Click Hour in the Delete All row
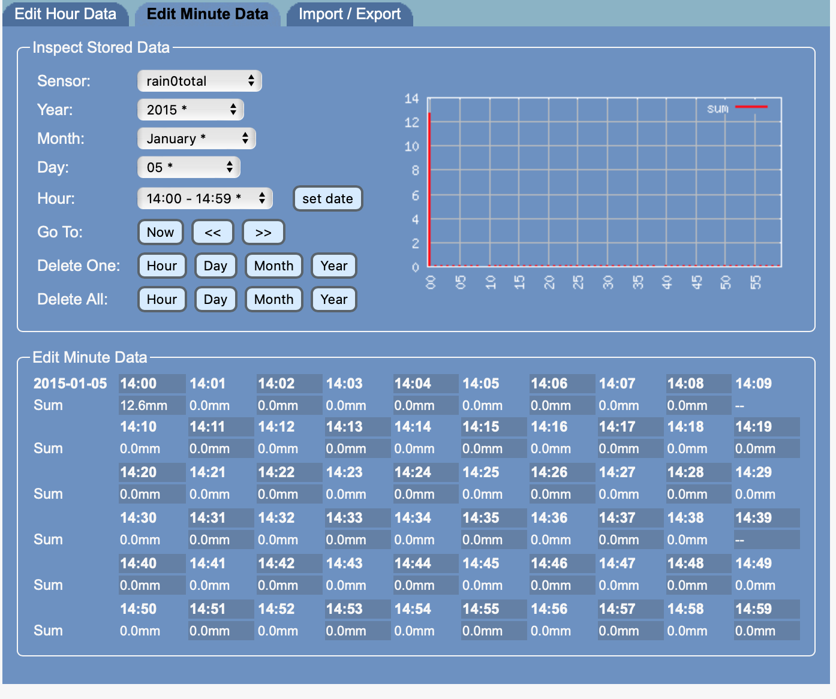This screenshot has width=836, height=699. pyautogui.click(x=162, y=299)
